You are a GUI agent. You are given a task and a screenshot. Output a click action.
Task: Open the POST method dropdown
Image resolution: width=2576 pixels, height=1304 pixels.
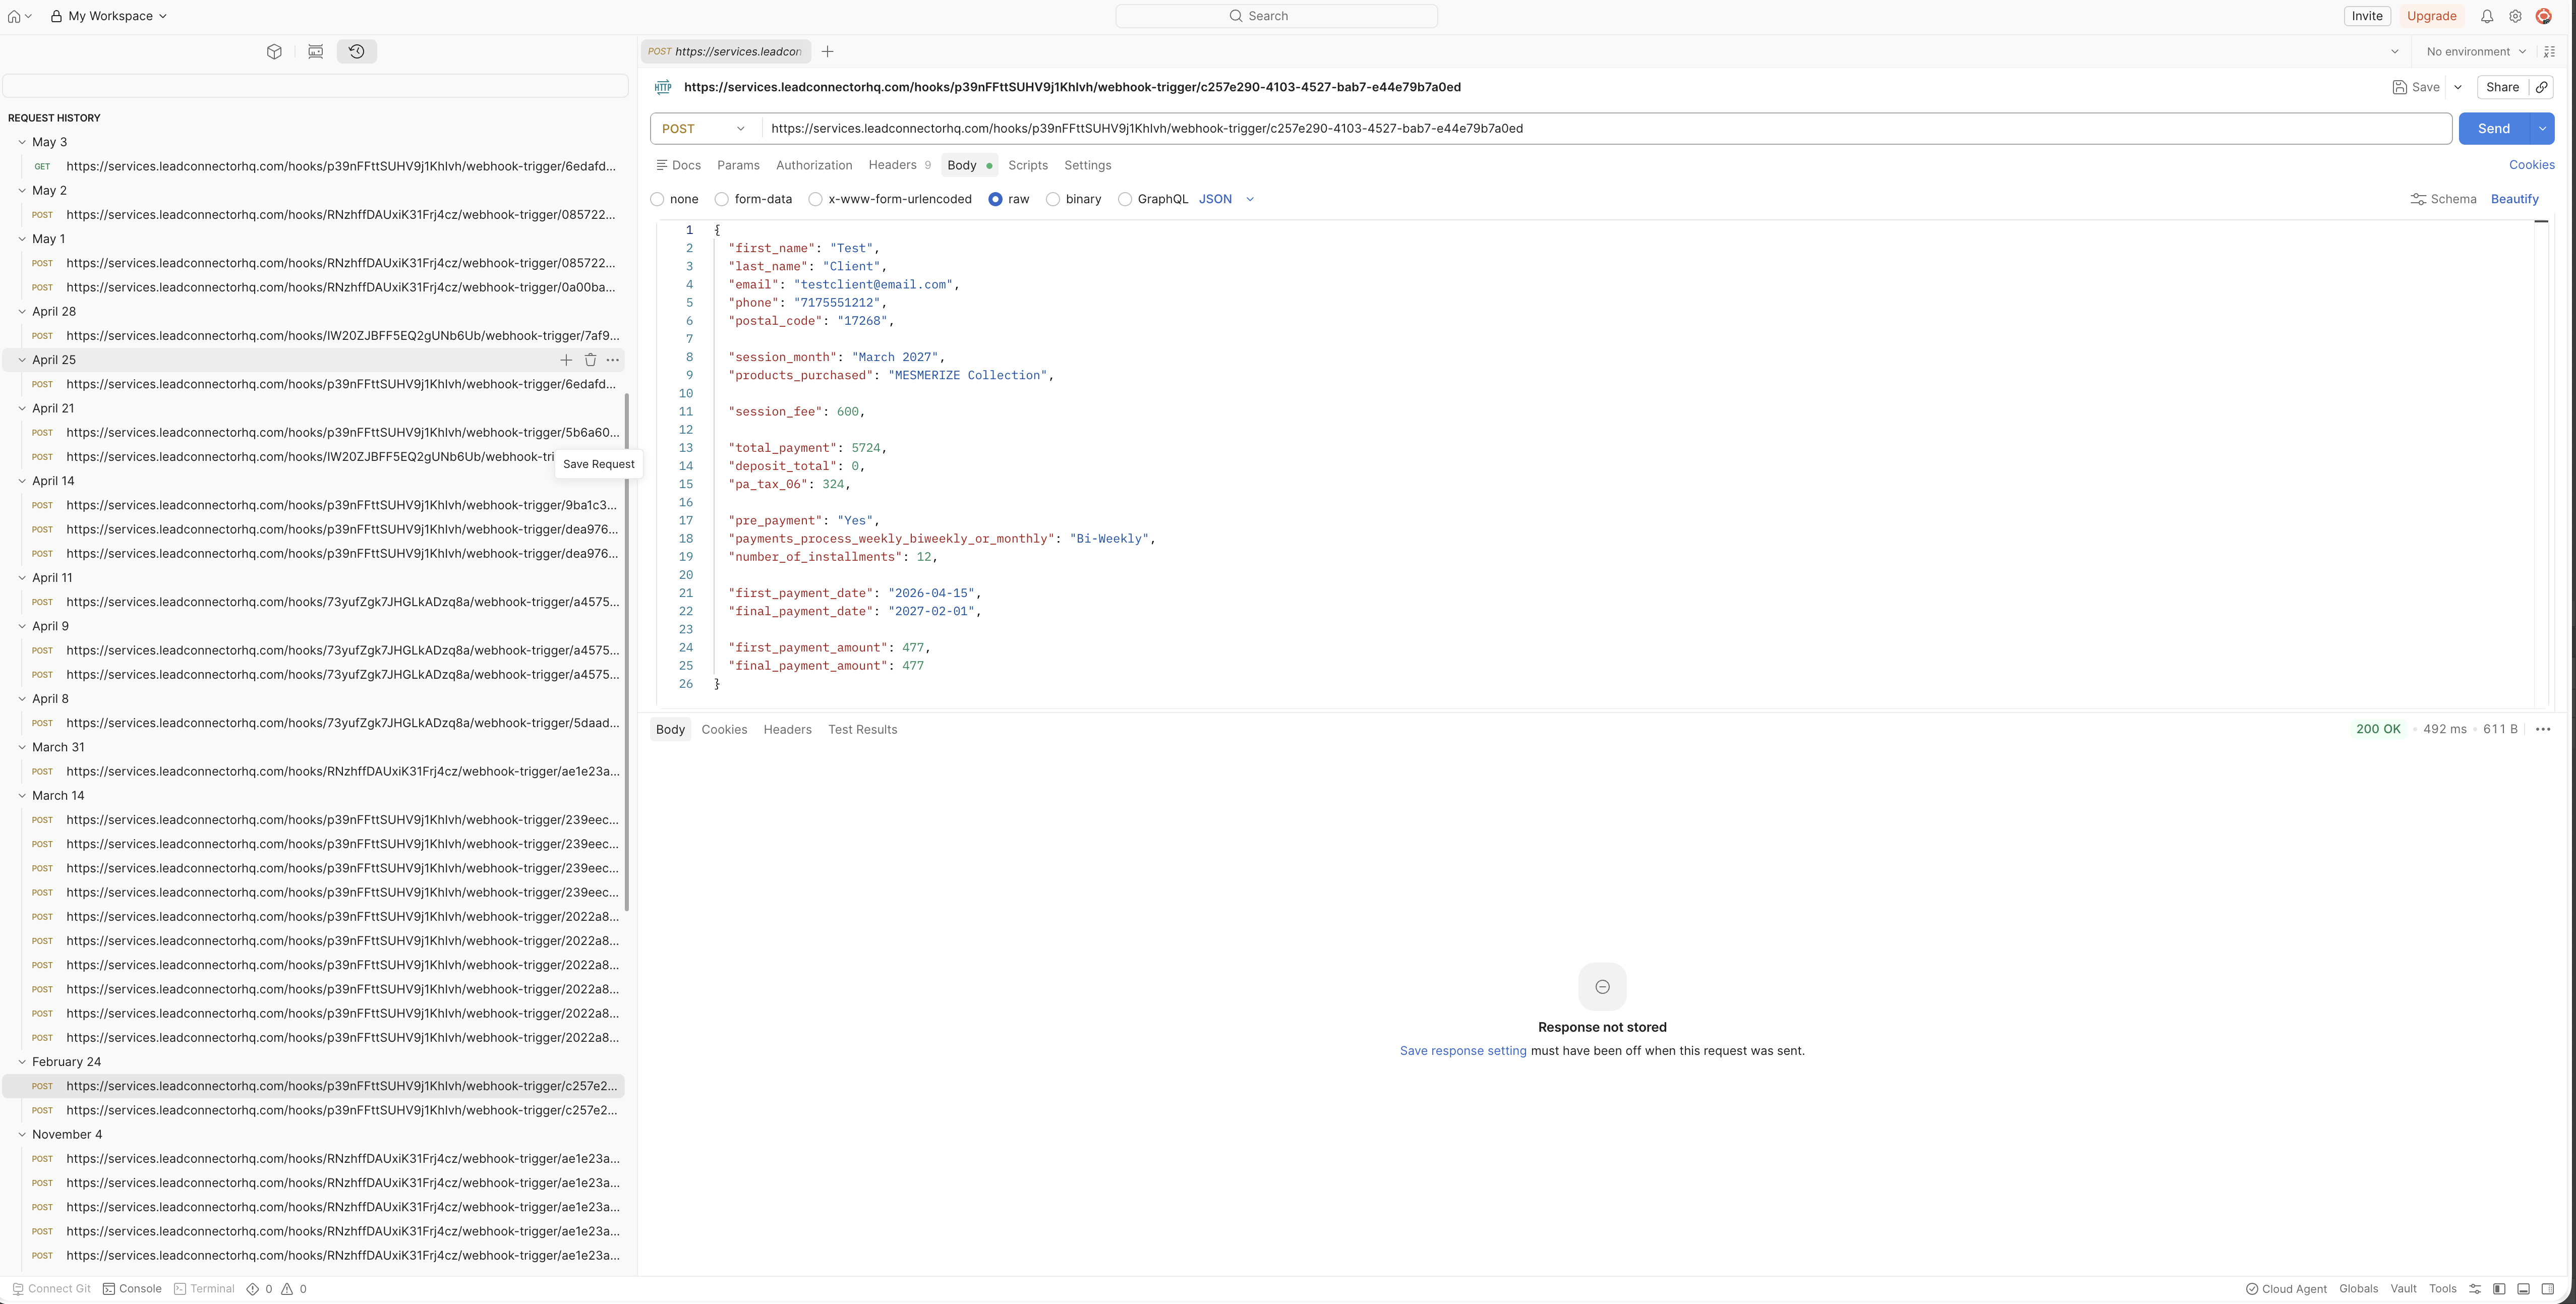(704, 129)
